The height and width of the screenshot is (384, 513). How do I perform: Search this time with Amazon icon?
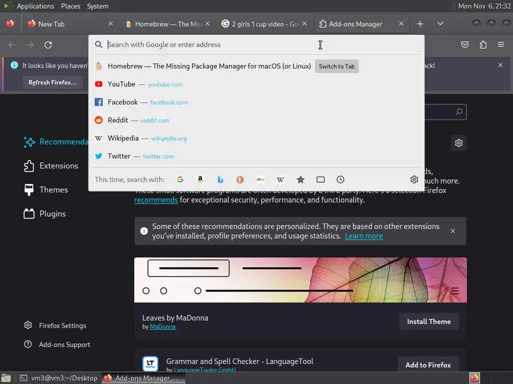tap(200, 179)
